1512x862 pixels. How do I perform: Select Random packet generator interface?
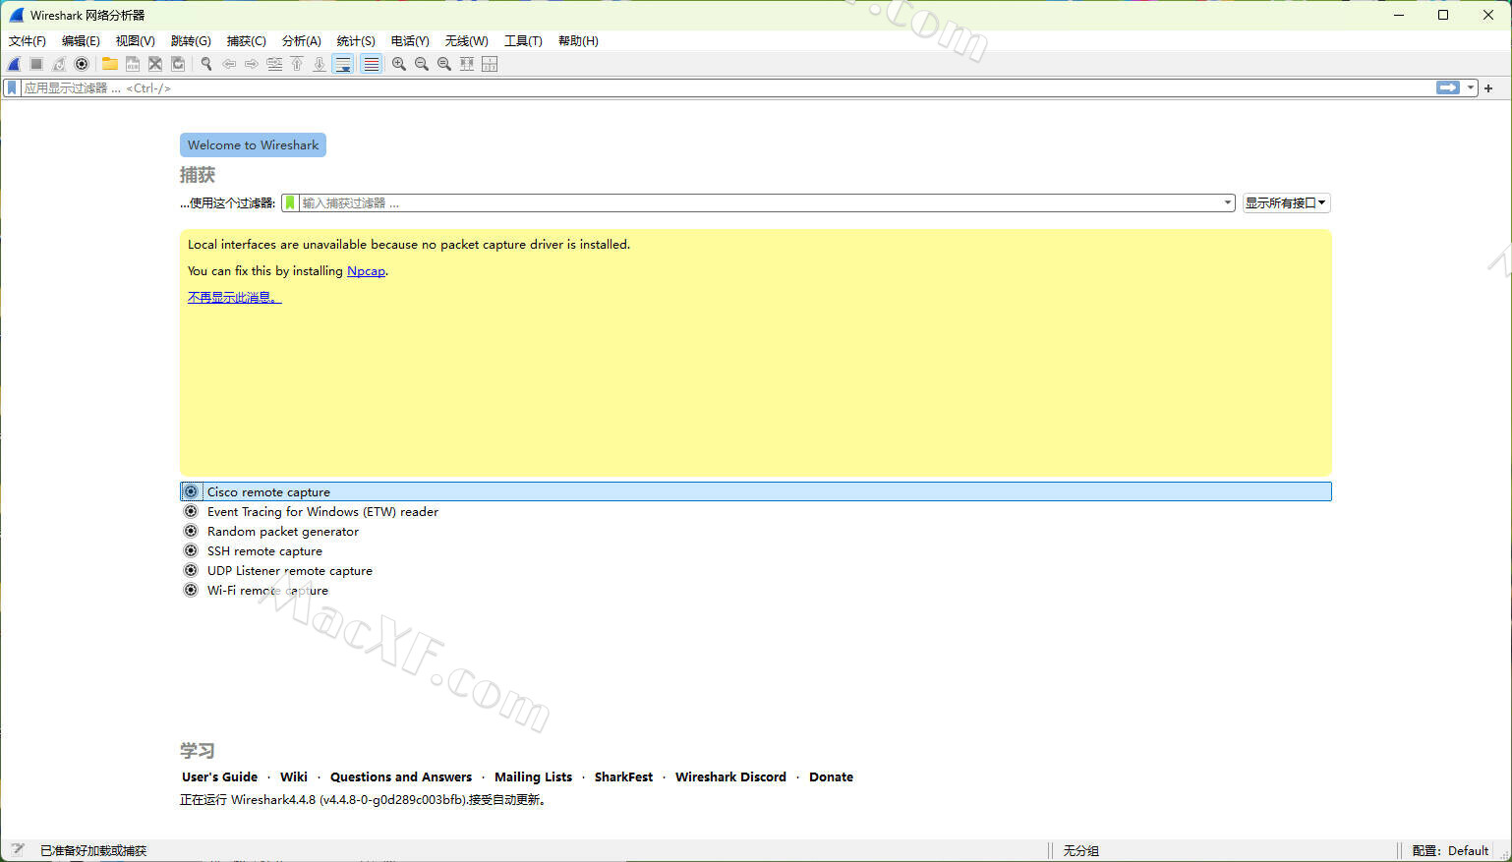click(756, 532)
